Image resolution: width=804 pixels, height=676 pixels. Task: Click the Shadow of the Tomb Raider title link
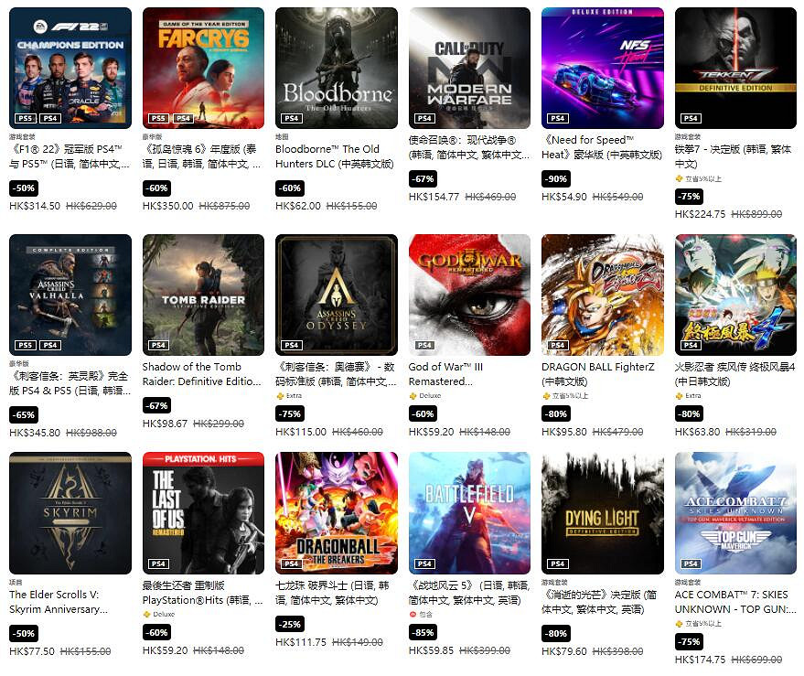click(x=201, y=374)
